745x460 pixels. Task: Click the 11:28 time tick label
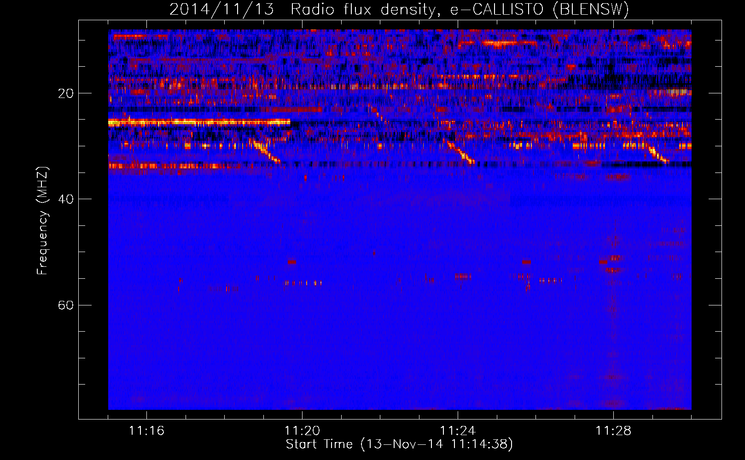[613, 431]
